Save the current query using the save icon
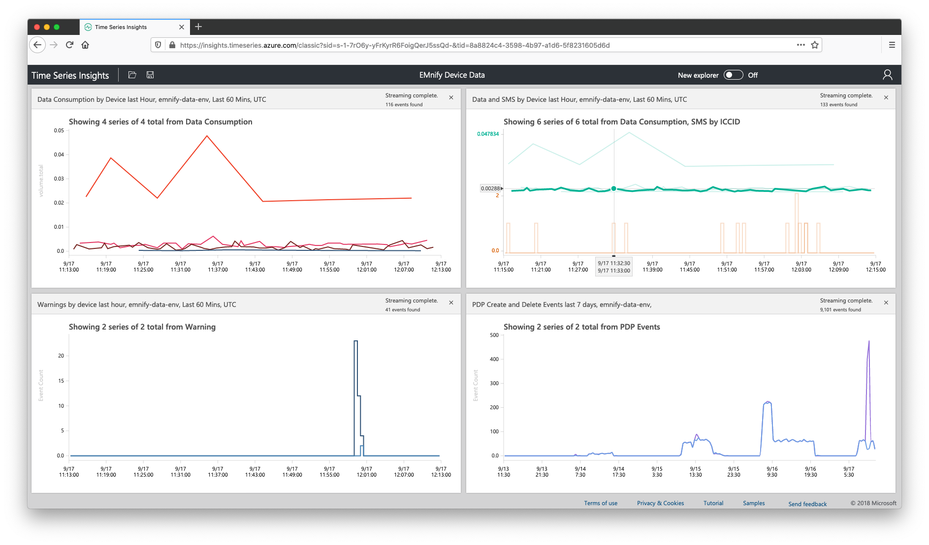This screenshot has height=545, width=929. (150, 75)
